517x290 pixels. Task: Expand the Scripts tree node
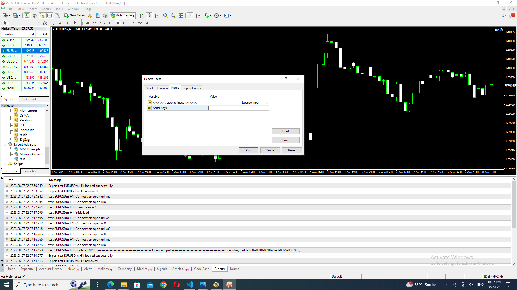click(5, 164)
